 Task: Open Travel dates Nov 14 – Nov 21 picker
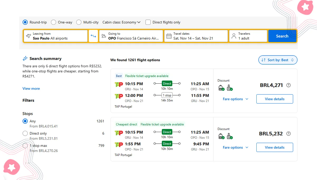(196, 36)
